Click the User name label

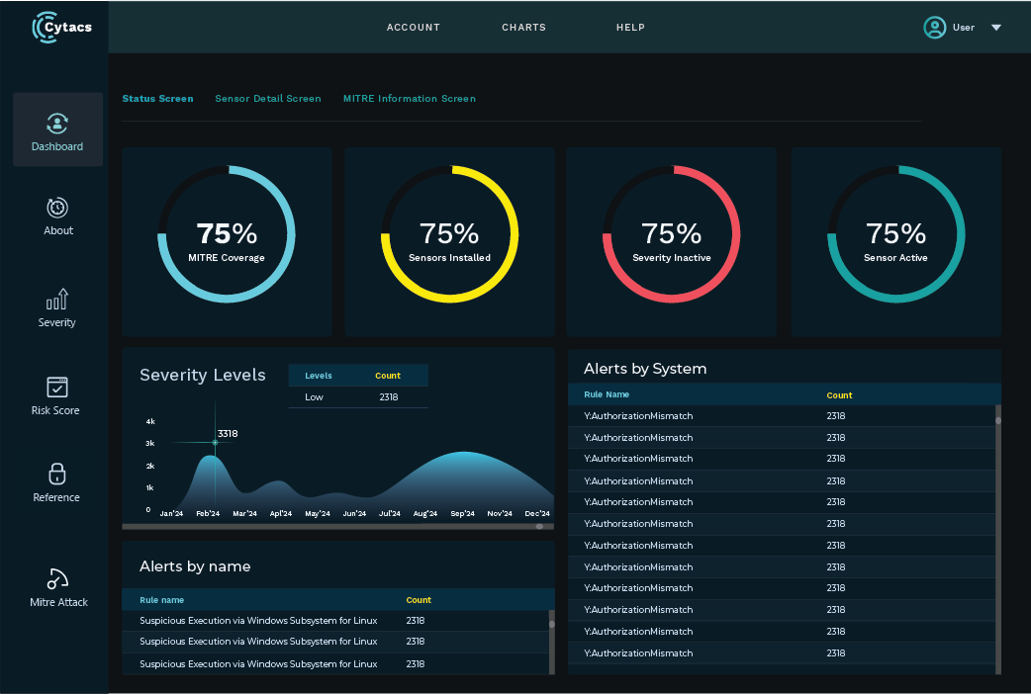(964, 28)
